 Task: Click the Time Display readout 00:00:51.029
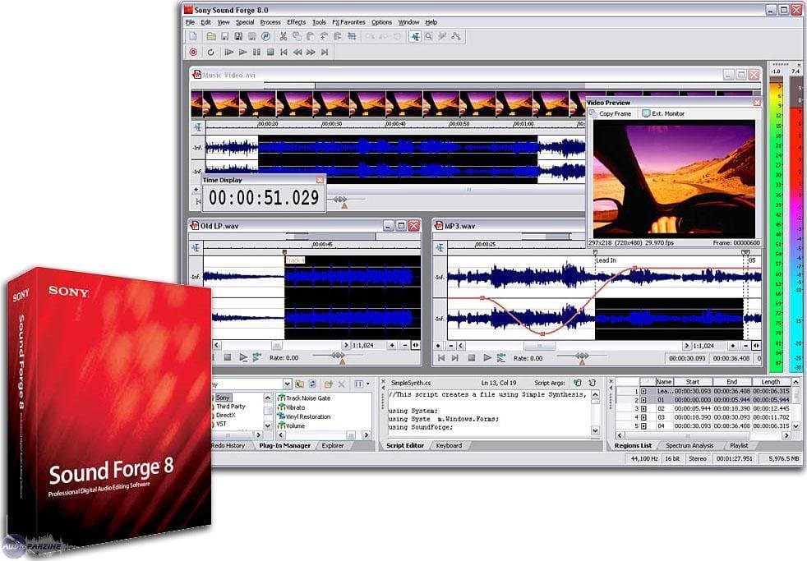coord(264,198)
